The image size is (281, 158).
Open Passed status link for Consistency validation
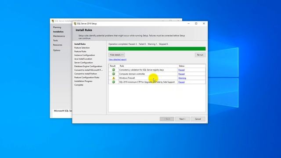click(181, 70)
